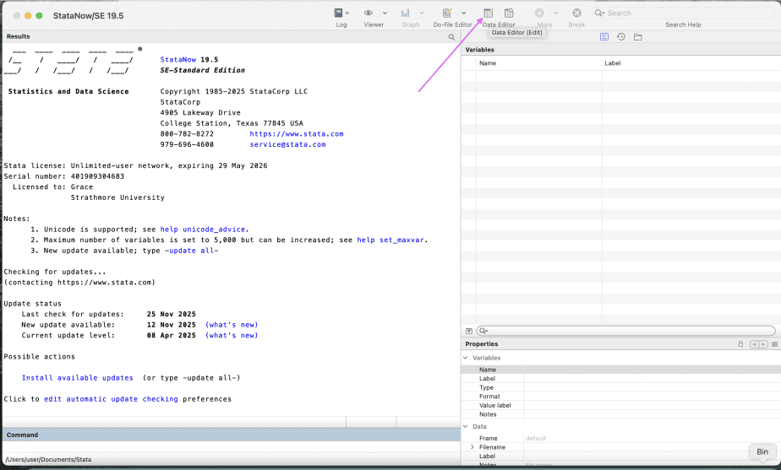Collapse the Data section in Properties
Image resolution: width=781 pixels, height=470 pixels.
465,426
